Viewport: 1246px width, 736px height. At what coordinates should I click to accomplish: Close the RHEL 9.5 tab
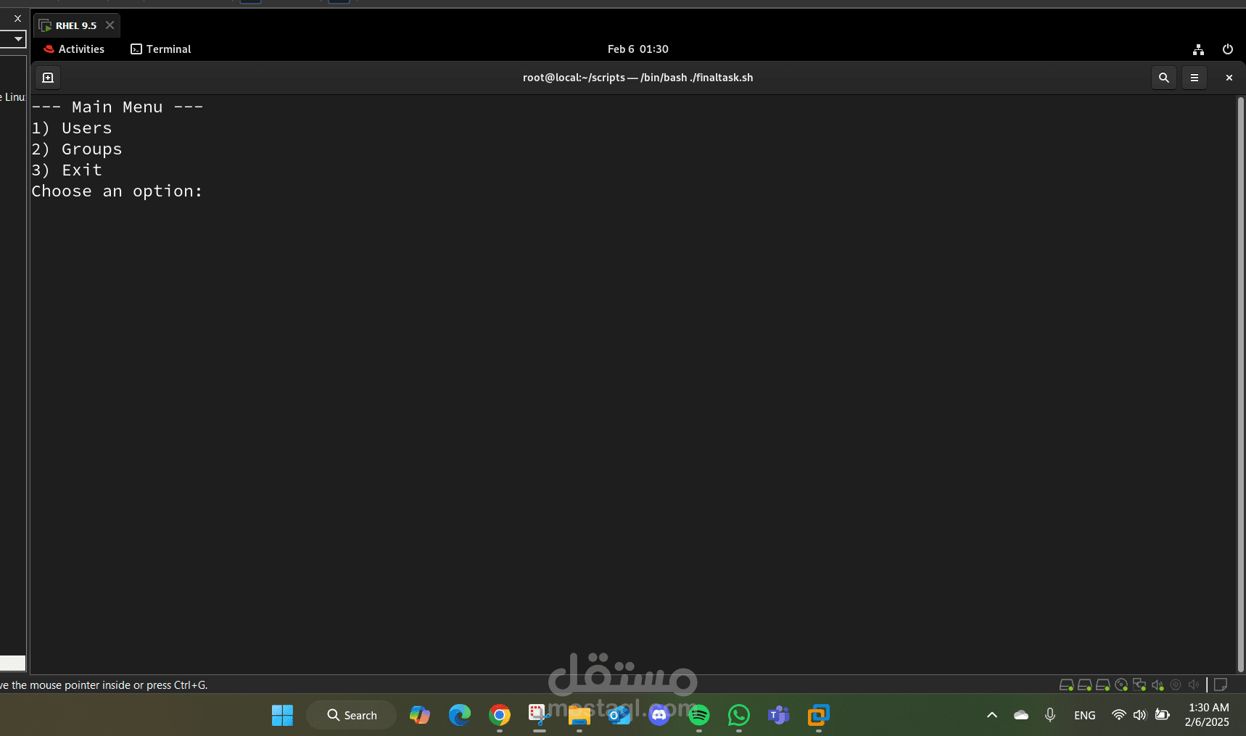coord(110,25)
